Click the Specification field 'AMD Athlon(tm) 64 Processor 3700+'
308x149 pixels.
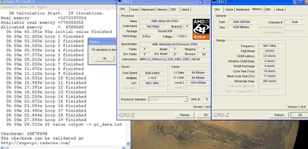(x=175, y=44)
